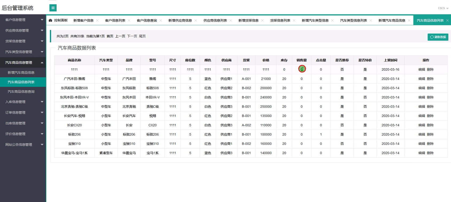Close the 新增货架信息 tab
The height and width of the screenshot is (202, 451).
pos(262,21)
